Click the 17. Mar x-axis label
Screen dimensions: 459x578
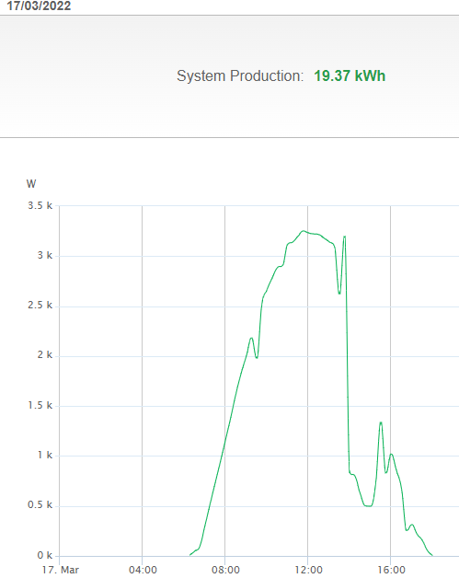tap(61, 570)
